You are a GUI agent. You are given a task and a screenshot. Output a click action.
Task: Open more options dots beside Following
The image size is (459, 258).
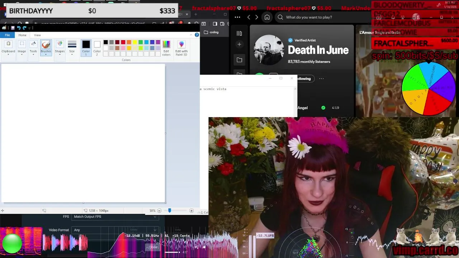321,79
